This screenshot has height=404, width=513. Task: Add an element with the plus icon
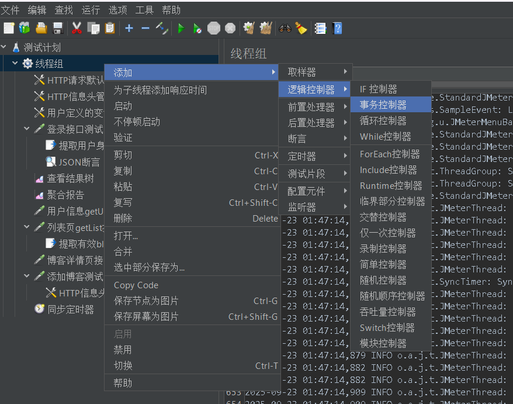129,27
